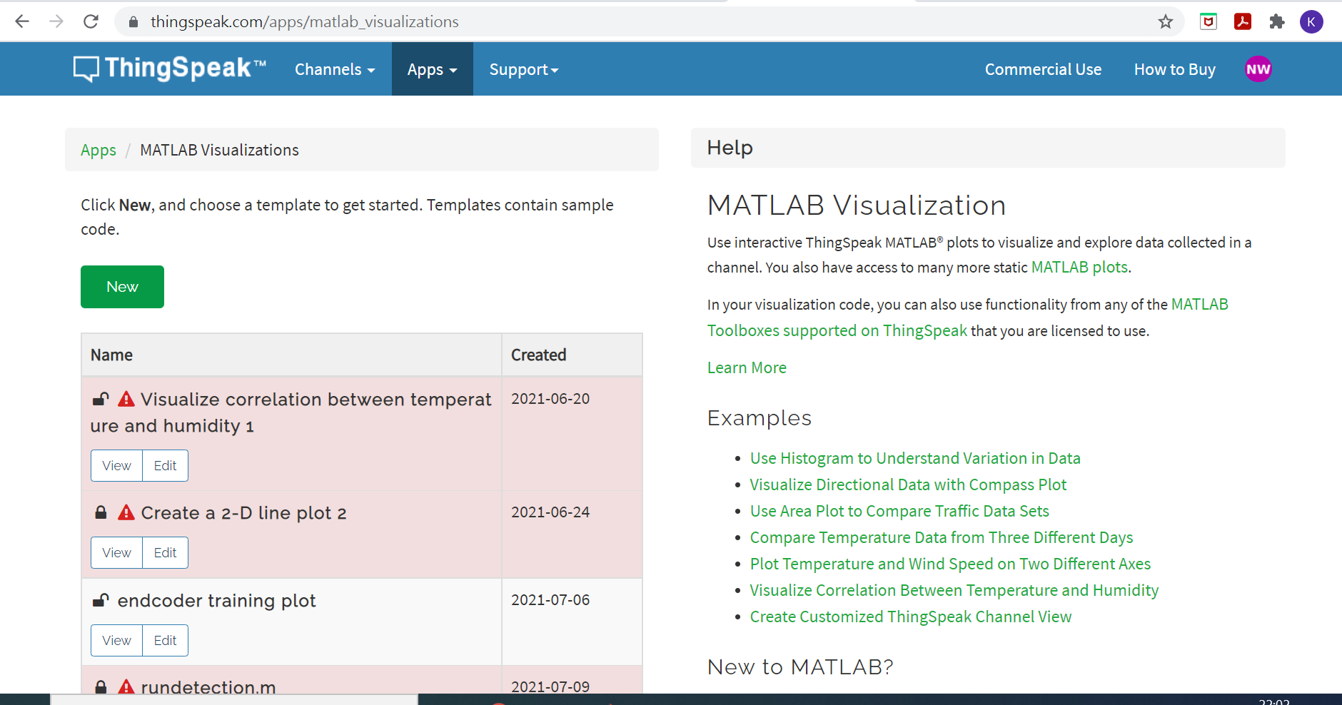1342x705 pixels.
Task: Click the bookmark star icon
Action: pyautogui.click(x=1166, y=22)
